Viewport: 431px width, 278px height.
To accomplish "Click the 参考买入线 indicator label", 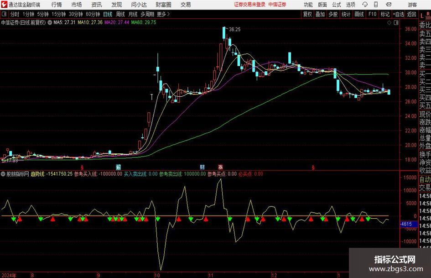I will pyautogui.click(x=98, y=174).
